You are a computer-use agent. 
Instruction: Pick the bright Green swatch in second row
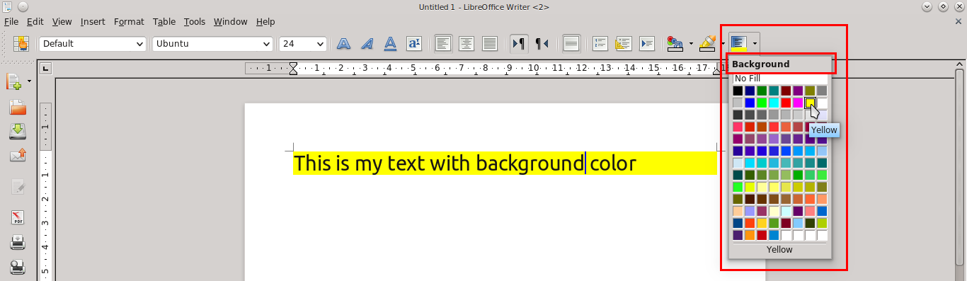click(762, 103)
